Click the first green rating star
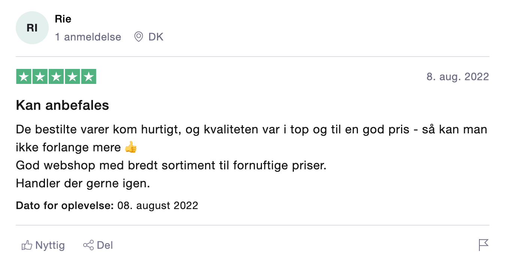Screen dimensions: 506x269 point(24,77)
